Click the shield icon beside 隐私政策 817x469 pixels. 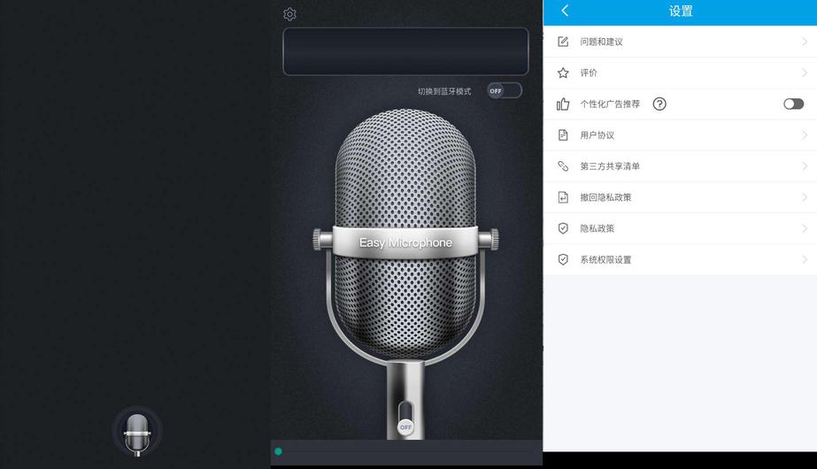click(563, 228)
